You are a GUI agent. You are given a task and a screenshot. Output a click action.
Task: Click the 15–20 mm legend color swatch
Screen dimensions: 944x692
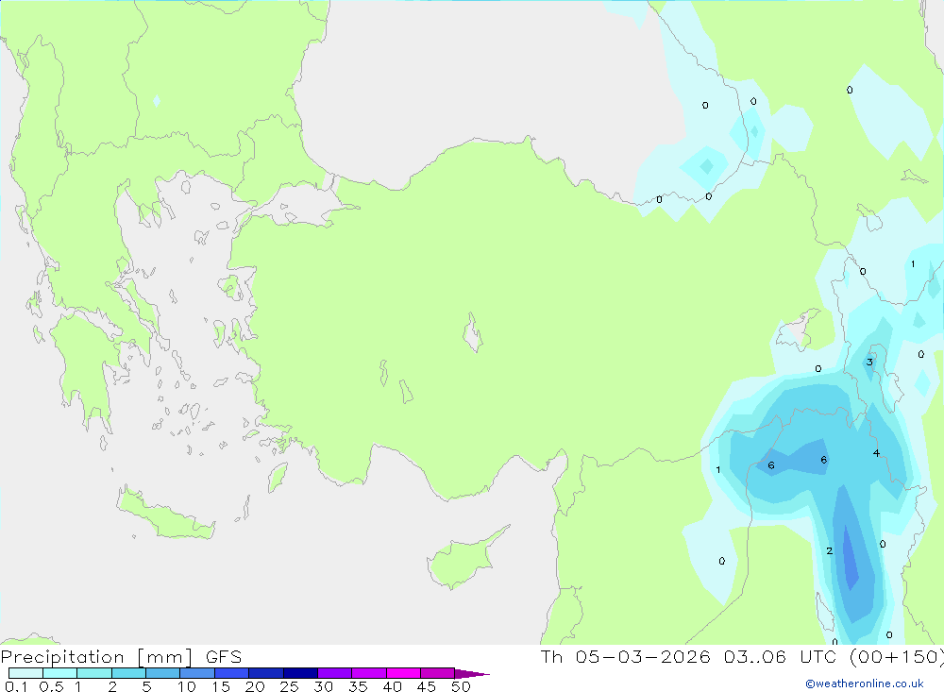tap(232, 673)
